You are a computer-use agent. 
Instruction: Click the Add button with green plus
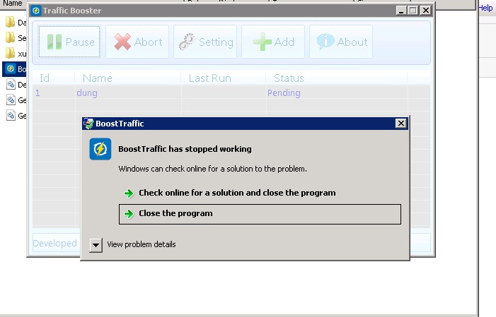pyautogui.click(x=273, y=42)
